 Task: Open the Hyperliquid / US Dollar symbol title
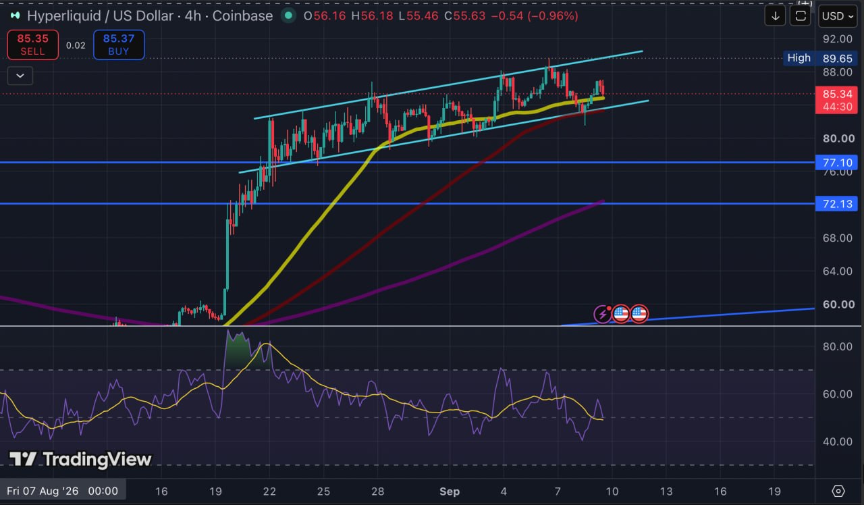150,16
